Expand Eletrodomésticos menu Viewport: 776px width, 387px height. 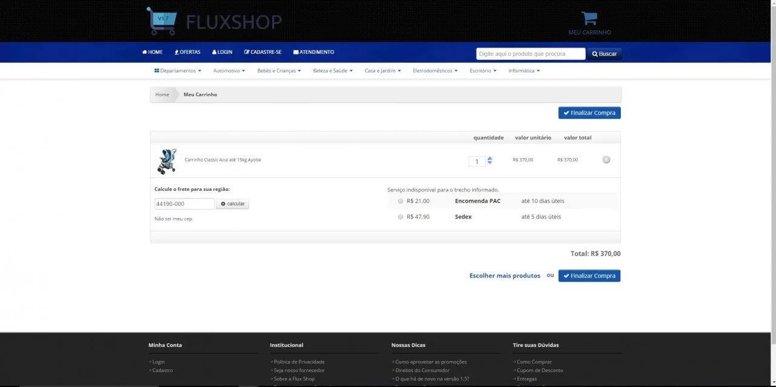(x=435, y=71)
